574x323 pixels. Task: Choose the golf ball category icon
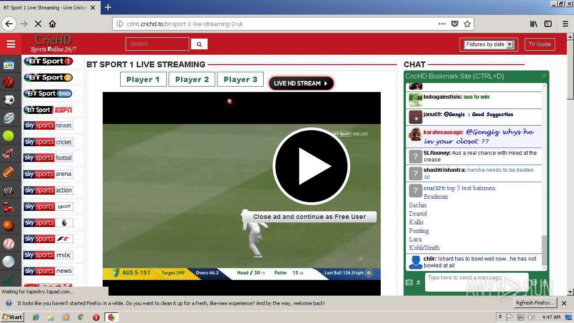click(x=9, y=262)
